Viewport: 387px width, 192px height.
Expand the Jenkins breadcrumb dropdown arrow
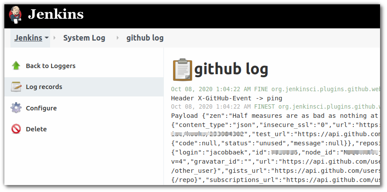(46, 38)
